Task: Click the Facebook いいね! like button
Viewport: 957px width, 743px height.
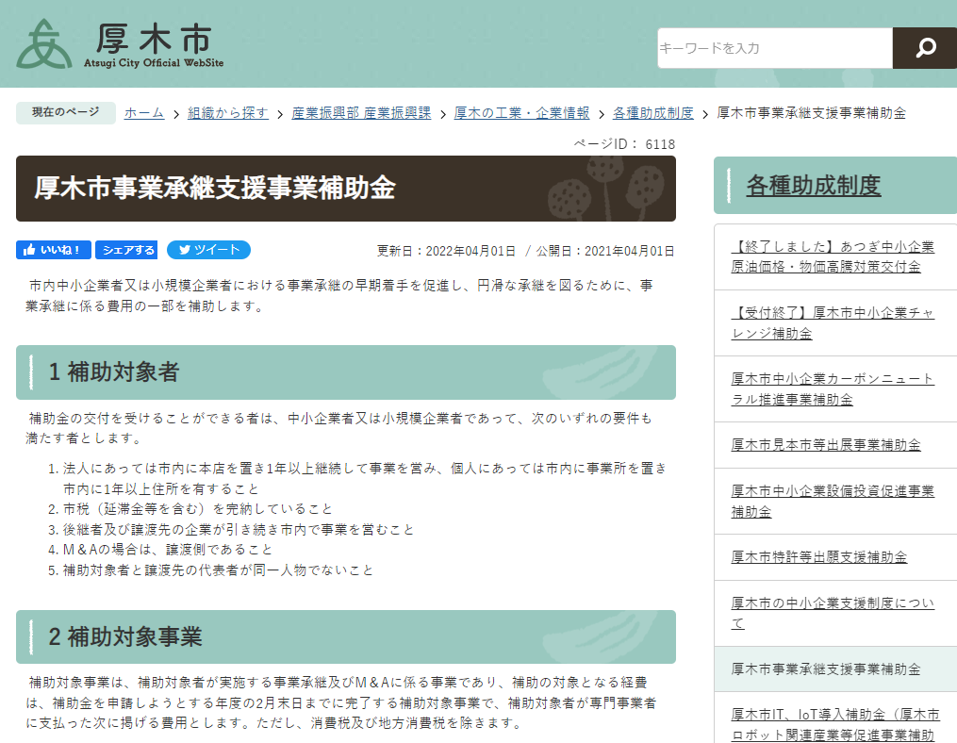Action: pyautogui.click(x=54, y=250)
